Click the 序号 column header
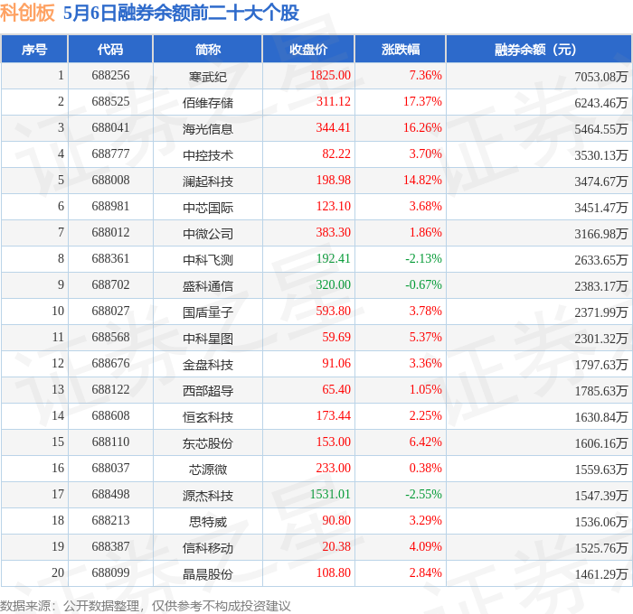Screen dimensions: 633x614 click(x=34, y=49)
